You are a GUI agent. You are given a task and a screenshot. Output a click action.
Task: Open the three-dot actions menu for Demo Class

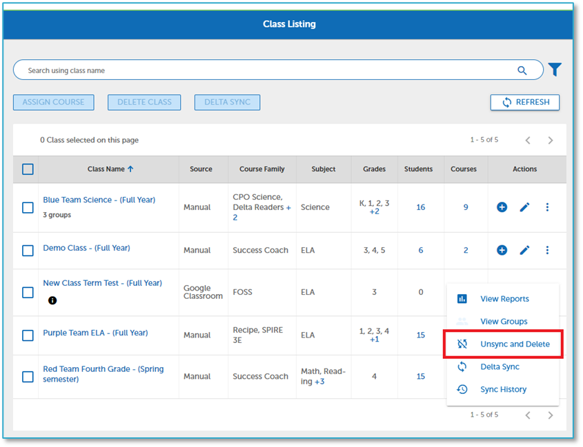pyautogui.click(x=547, y=250)
